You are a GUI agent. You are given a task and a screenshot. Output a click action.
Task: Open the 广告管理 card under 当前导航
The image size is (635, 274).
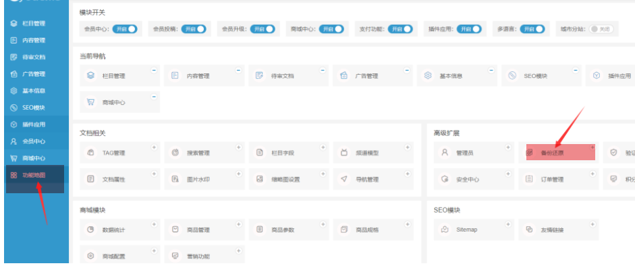pyautogui.click(x=372, y=75)
